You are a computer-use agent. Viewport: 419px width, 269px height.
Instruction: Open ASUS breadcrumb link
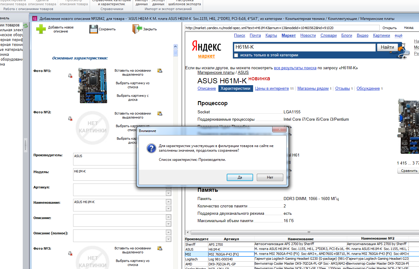coord(243,73)
